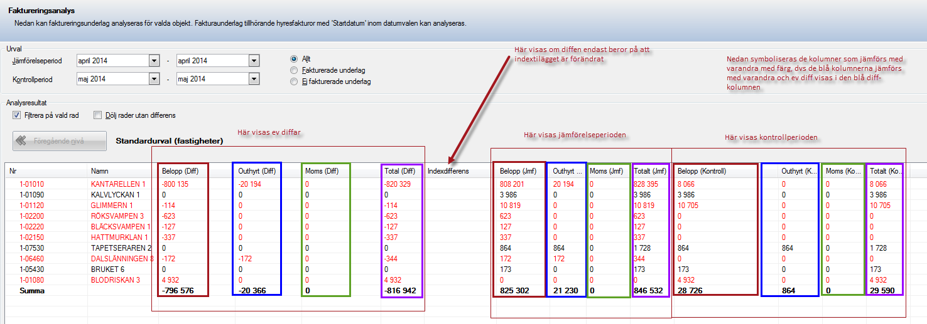Toggle Filtrera på vald rad checkbox
This screenshot has height=324, width=927.
(x=16, y=115)
